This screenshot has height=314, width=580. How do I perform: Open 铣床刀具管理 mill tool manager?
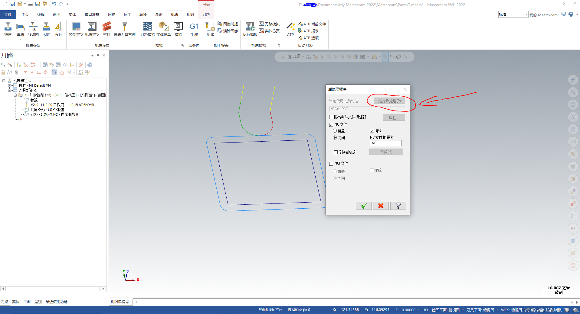tap(124, 30)
